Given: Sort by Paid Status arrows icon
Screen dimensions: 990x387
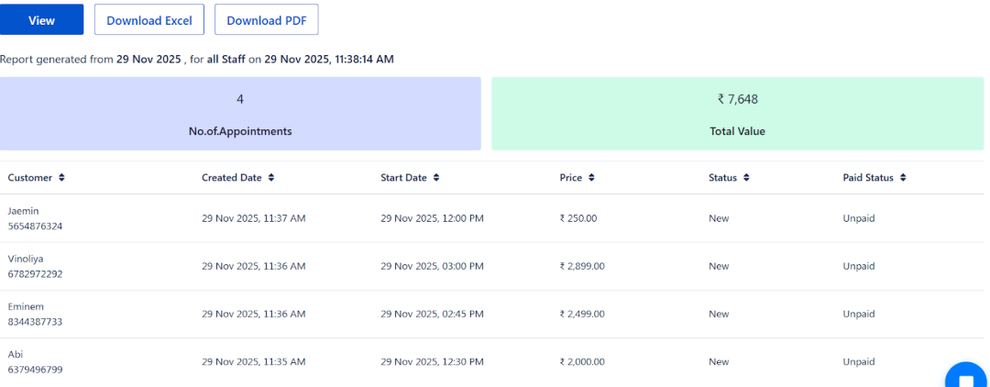Looking at the screenshot, I should [903, 178].
